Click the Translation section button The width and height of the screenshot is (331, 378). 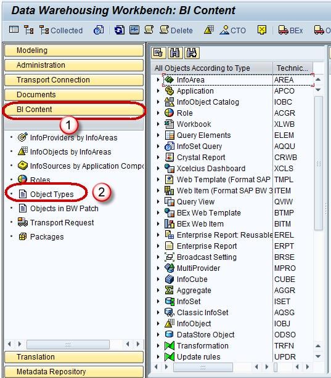(74, 357)
